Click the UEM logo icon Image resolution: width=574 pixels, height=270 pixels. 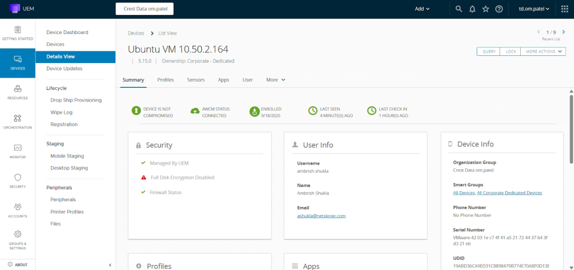[x=15, y=9]
